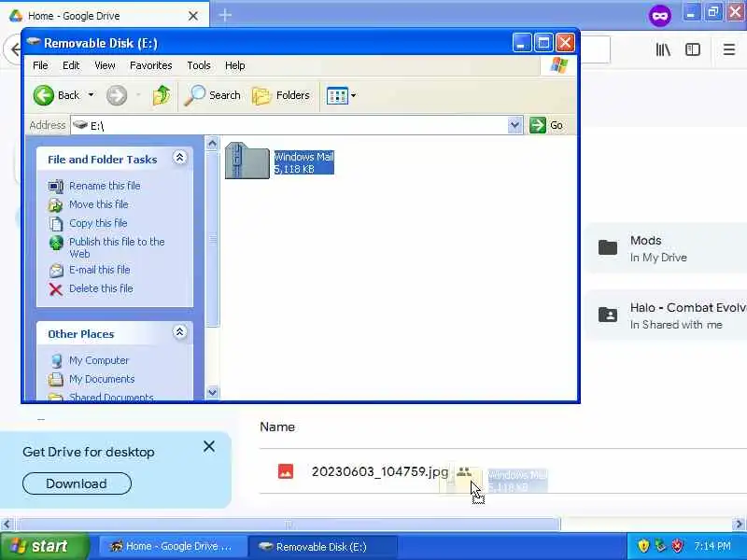Open the Back history dropdown arrow
This screenshot has height=560, width=747.
[91, 95]
